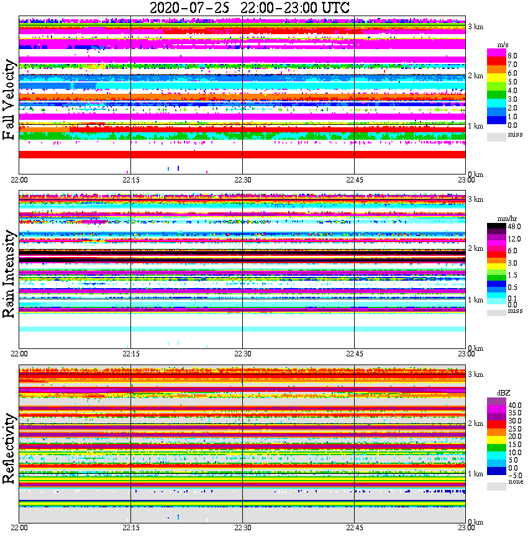Click the '22:30' tick under Rain Intensity panel
The width and height of the screenshot is (528, 539).
(243, 354)
